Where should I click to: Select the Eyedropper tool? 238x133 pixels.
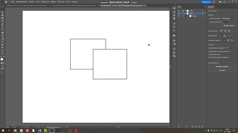coord(3,42)
